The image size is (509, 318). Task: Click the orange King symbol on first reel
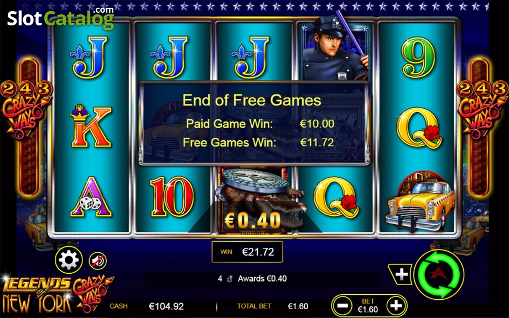[x=91, y=126]
